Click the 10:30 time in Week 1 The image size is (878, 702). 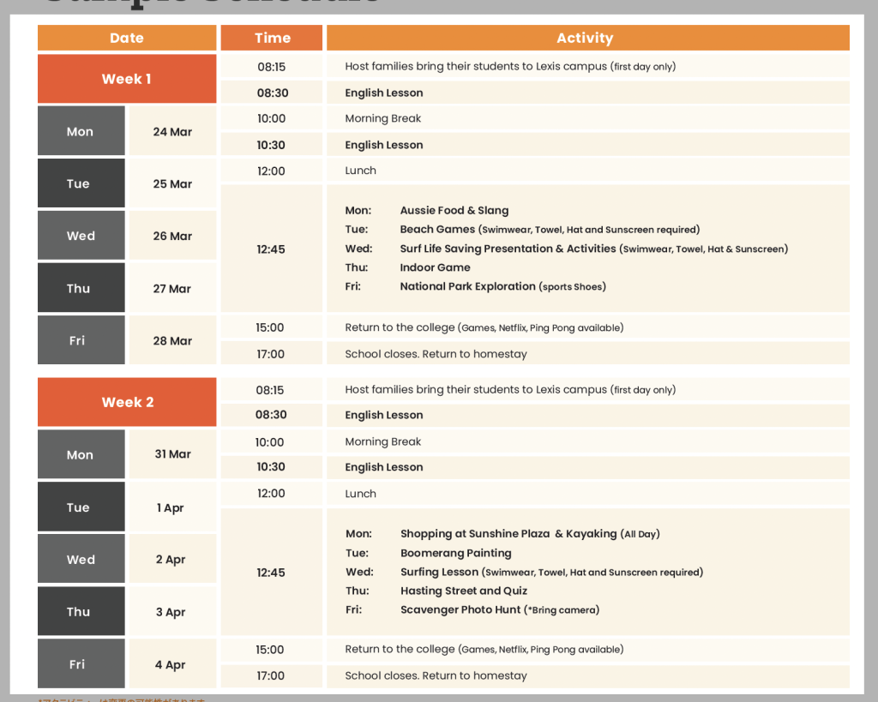click(x=271, y=145)
